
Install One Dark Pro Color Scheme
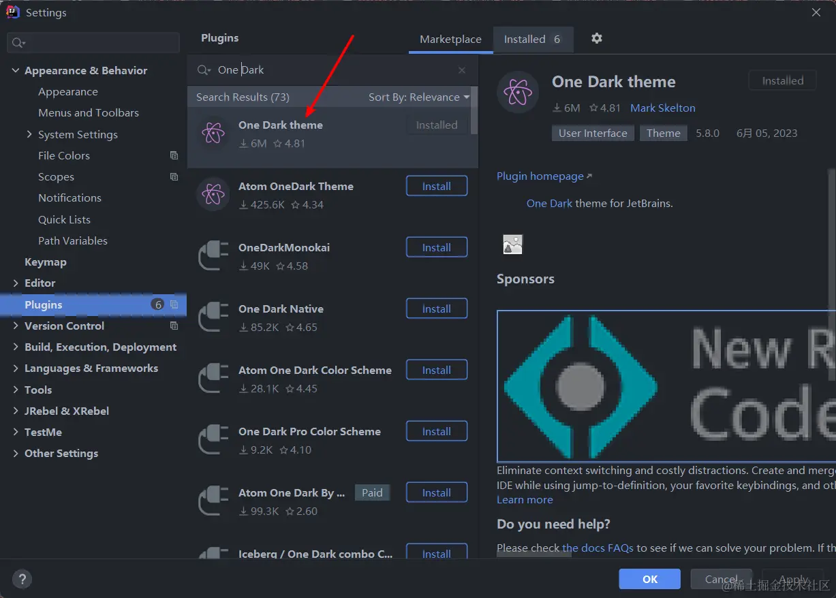pyautogui.click(x=437, y=431)
